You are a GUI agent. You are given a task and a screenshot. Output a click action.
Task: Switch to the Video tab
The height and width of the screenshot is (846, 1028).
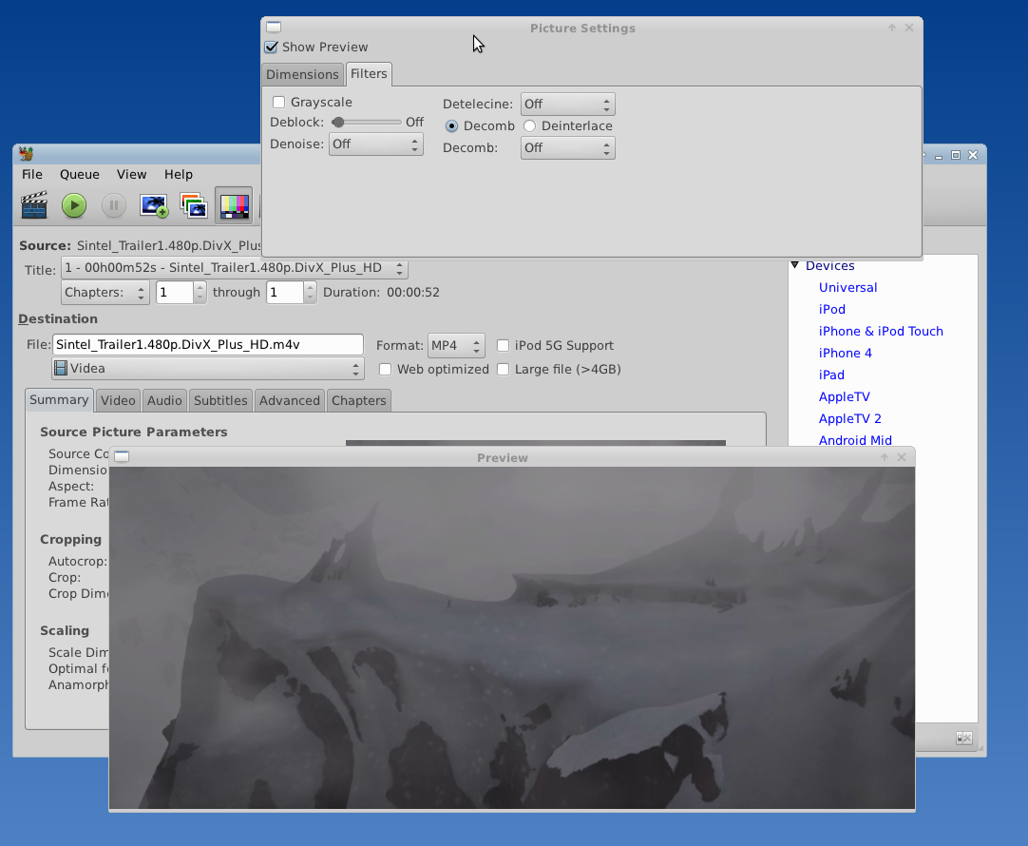click(118, 401)
